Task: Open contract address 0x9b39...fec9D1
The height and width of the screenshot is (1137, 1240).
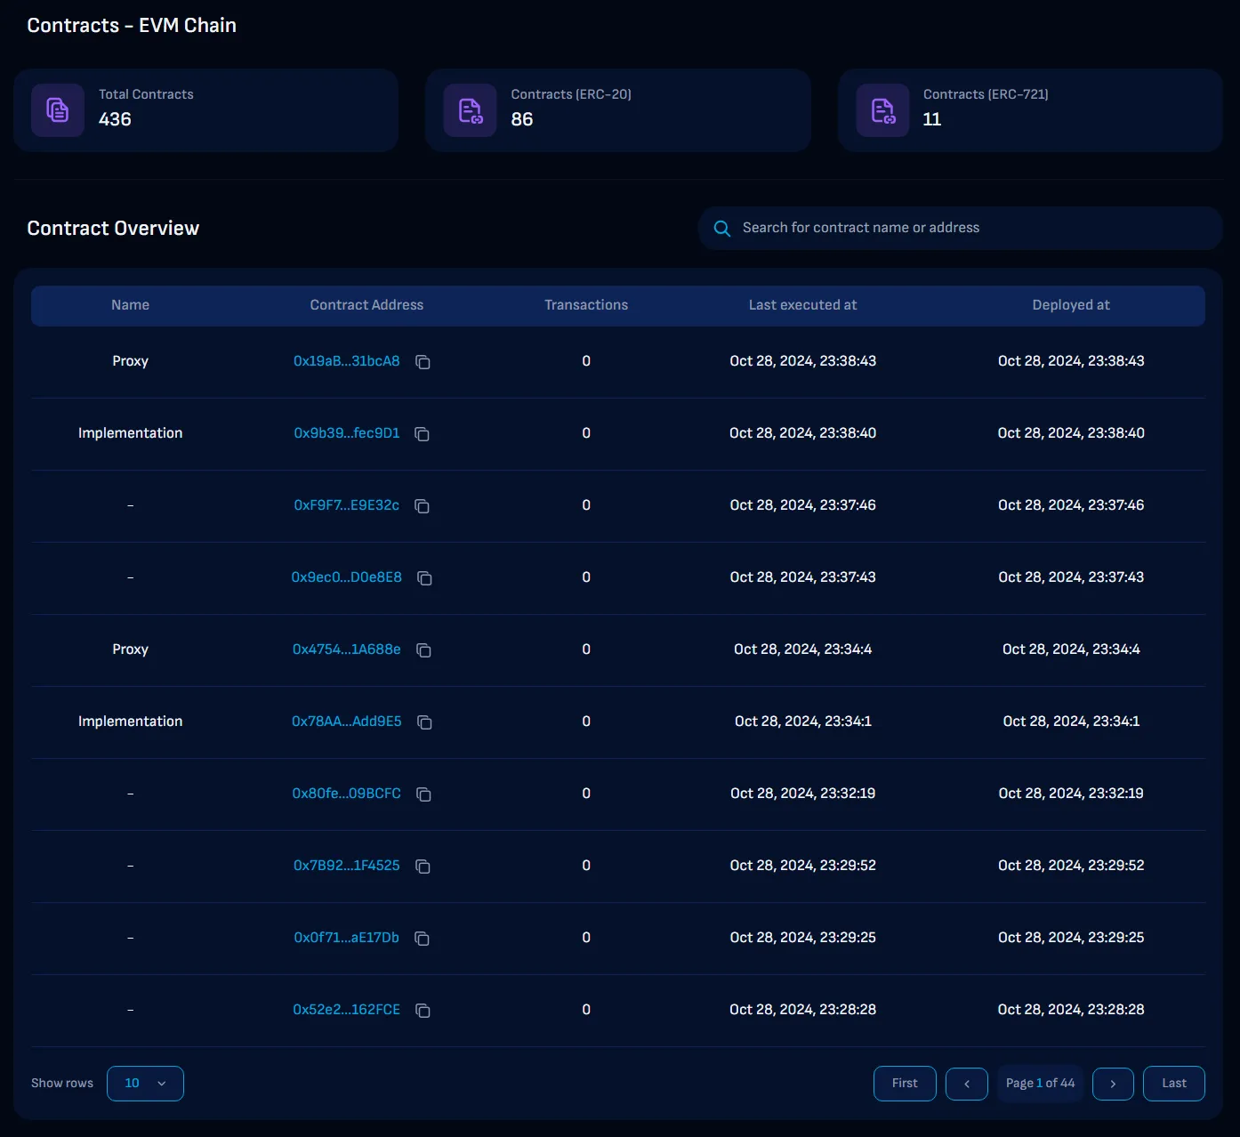Action: (x=347, y=433)
